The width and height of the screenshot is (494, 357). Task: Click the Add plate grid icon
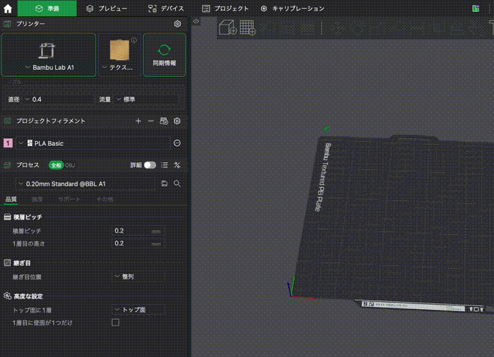pyautogui.click(x=247, y=28)
